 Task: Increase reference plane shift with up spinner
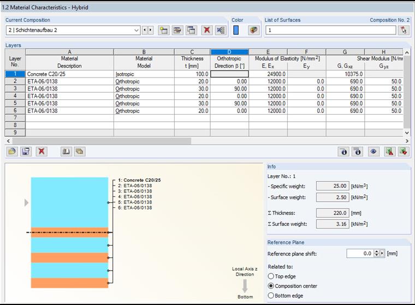[376, 252]
